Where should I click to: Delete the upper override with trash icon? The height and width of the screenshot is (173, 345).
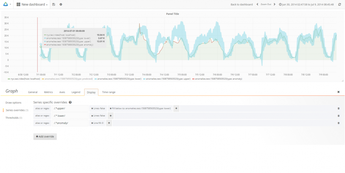pyautogui.click(x=338, y=109)
